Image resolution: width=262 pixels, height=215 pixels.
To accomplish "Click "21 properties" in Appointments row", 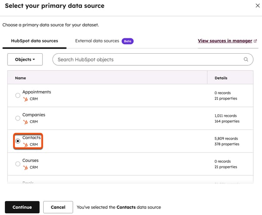I will 226,99.
